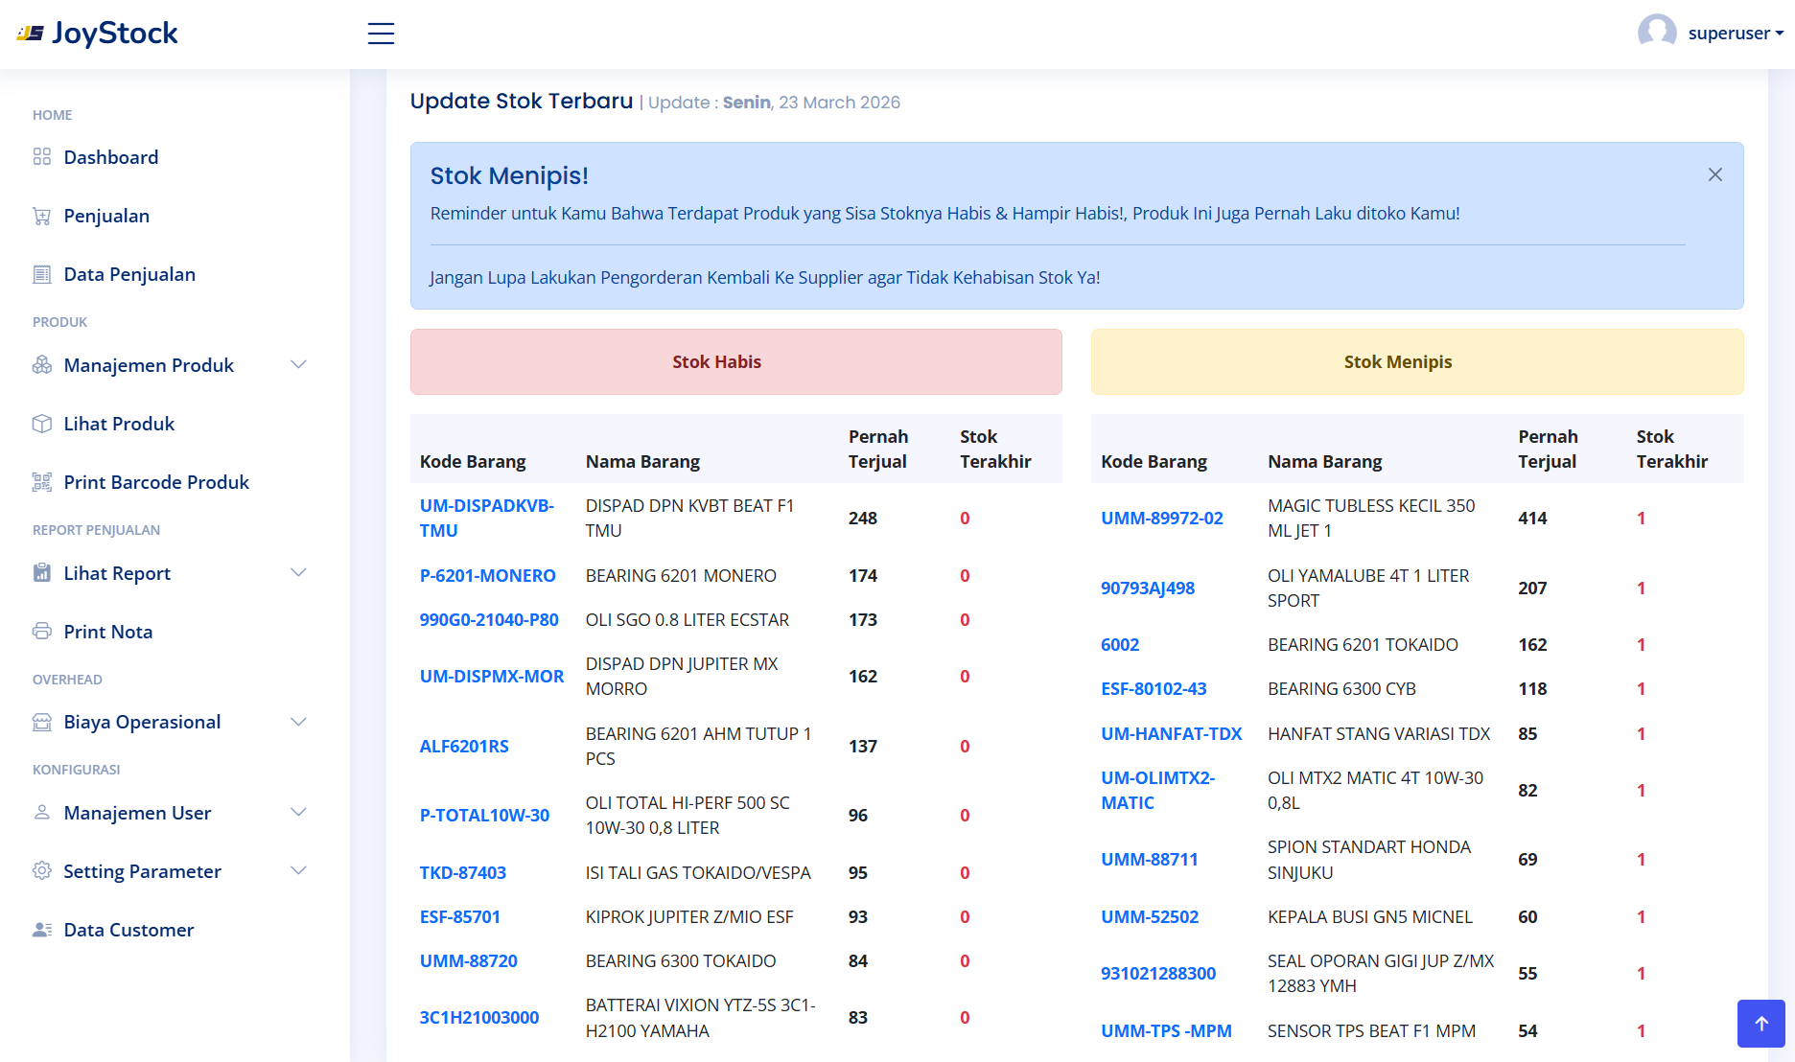Click the superuser avatar icon
Screen dimensions: 1795x1062
click(x=1657, y=33)
